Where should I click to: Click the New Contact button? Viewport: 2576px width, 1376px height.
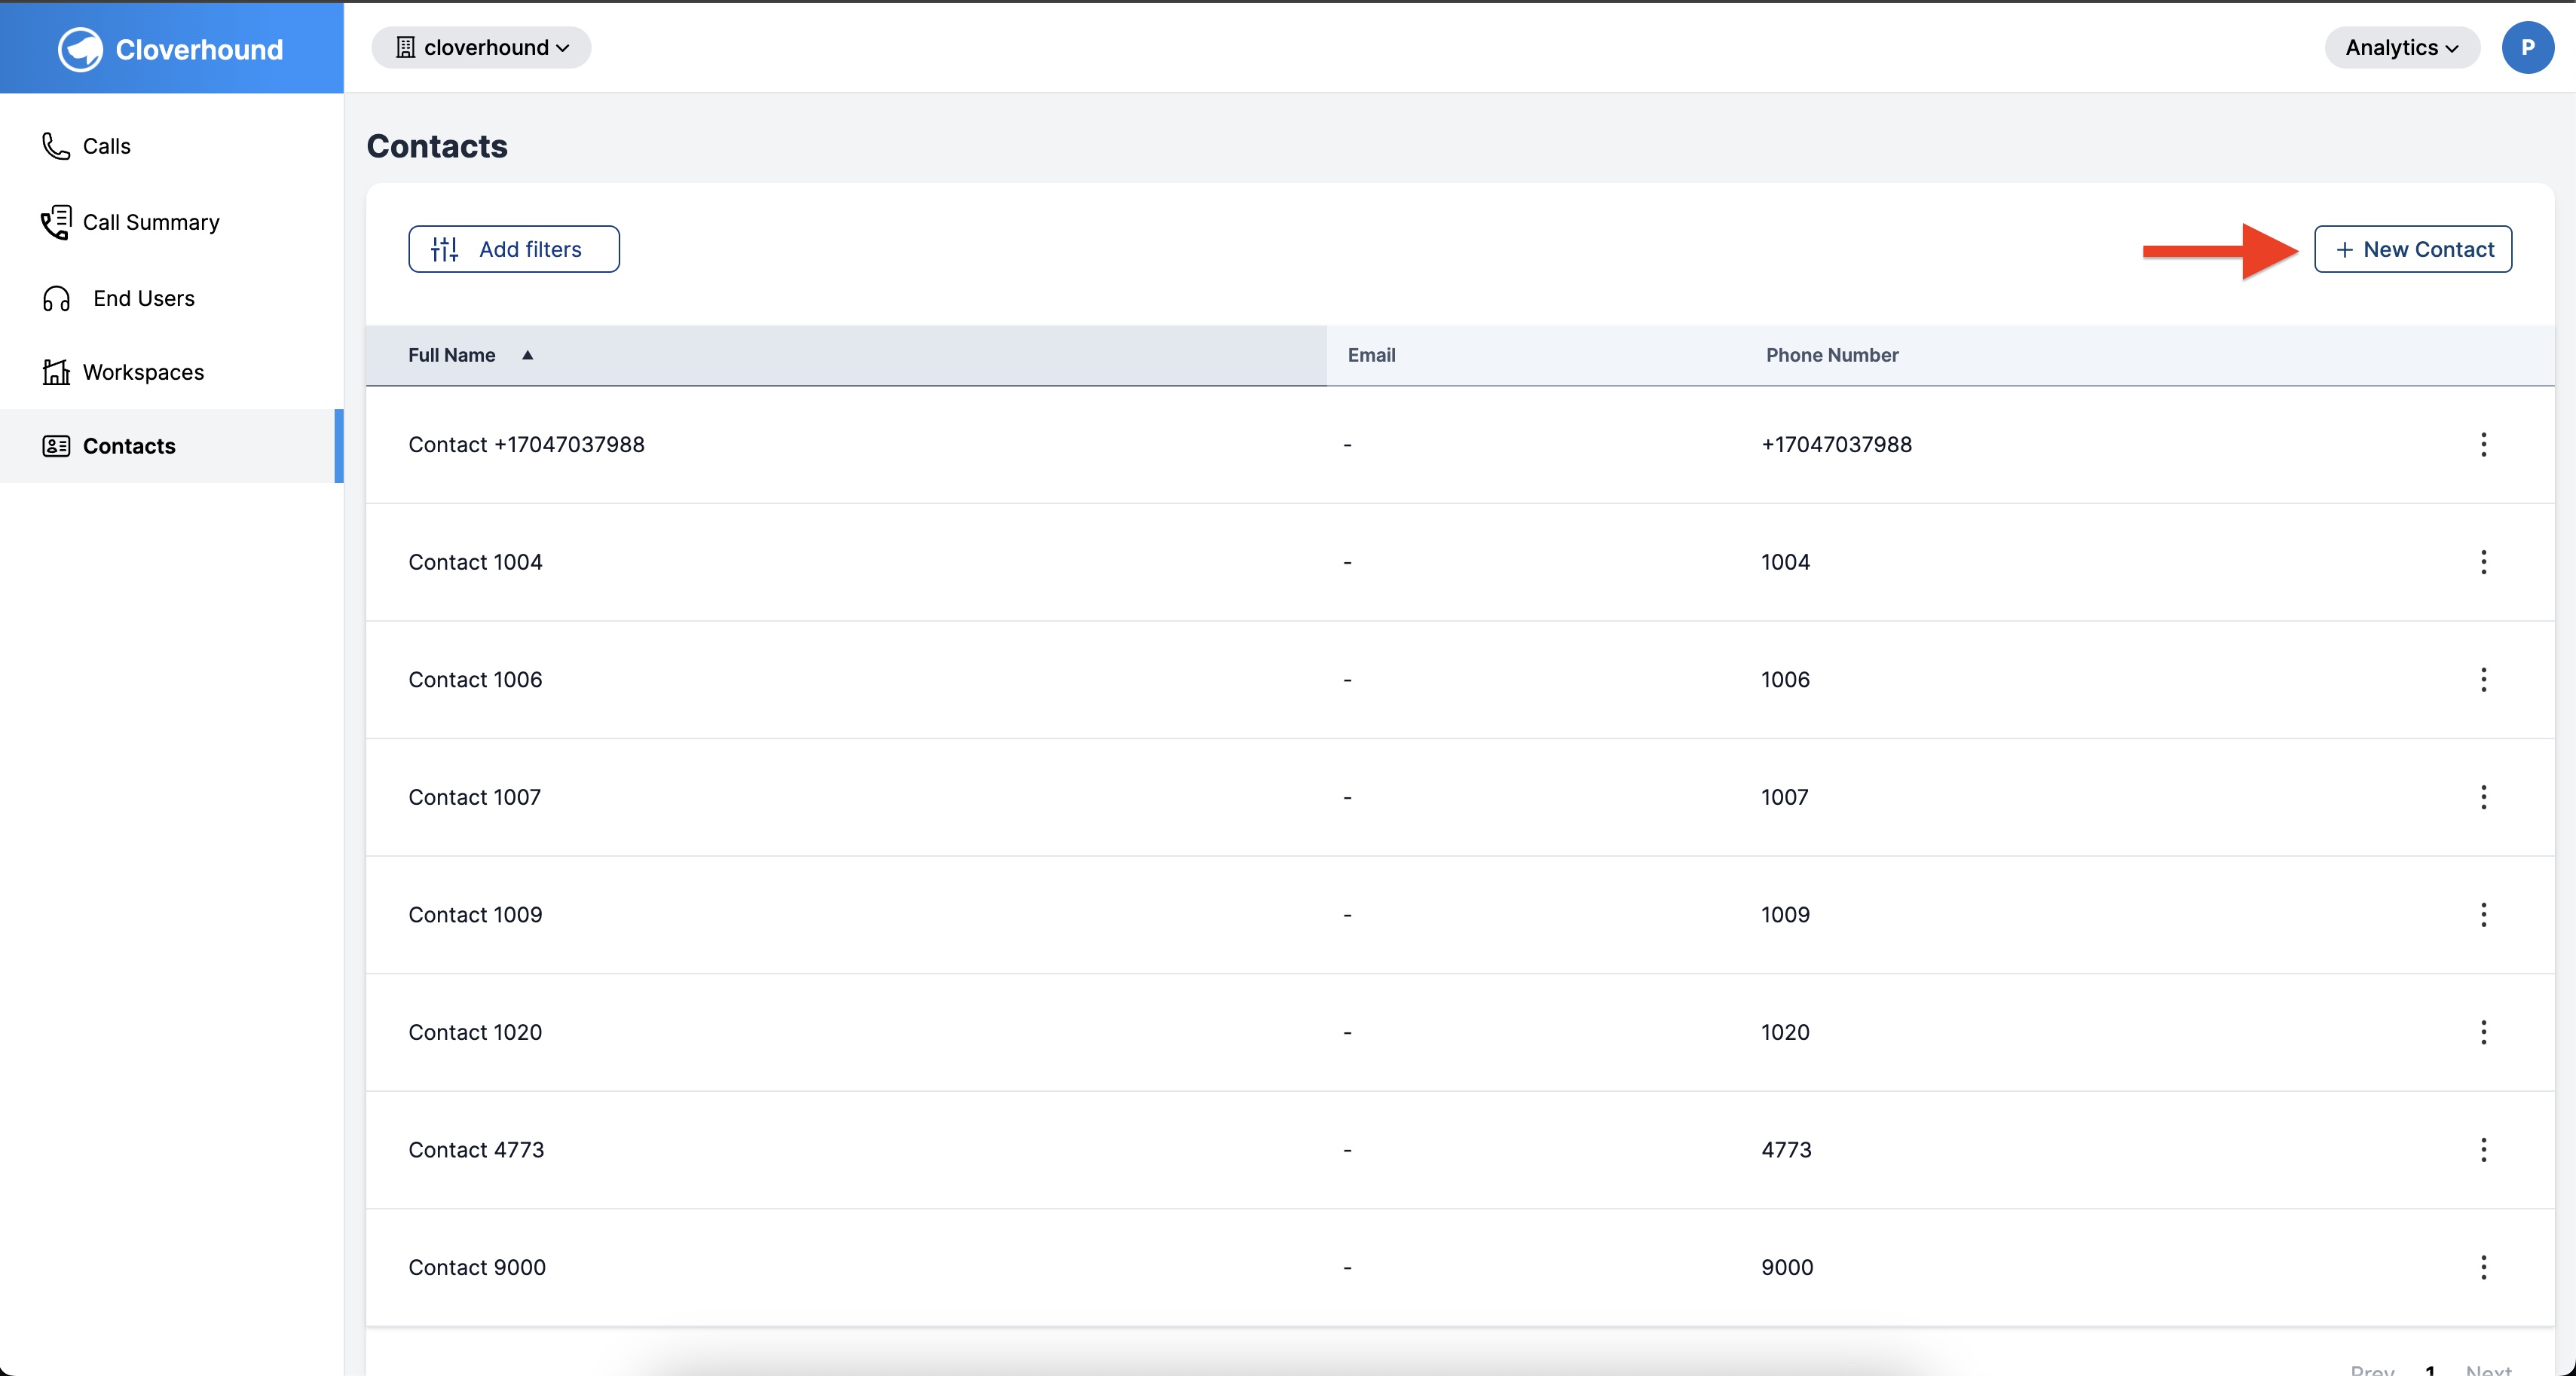2412,247
